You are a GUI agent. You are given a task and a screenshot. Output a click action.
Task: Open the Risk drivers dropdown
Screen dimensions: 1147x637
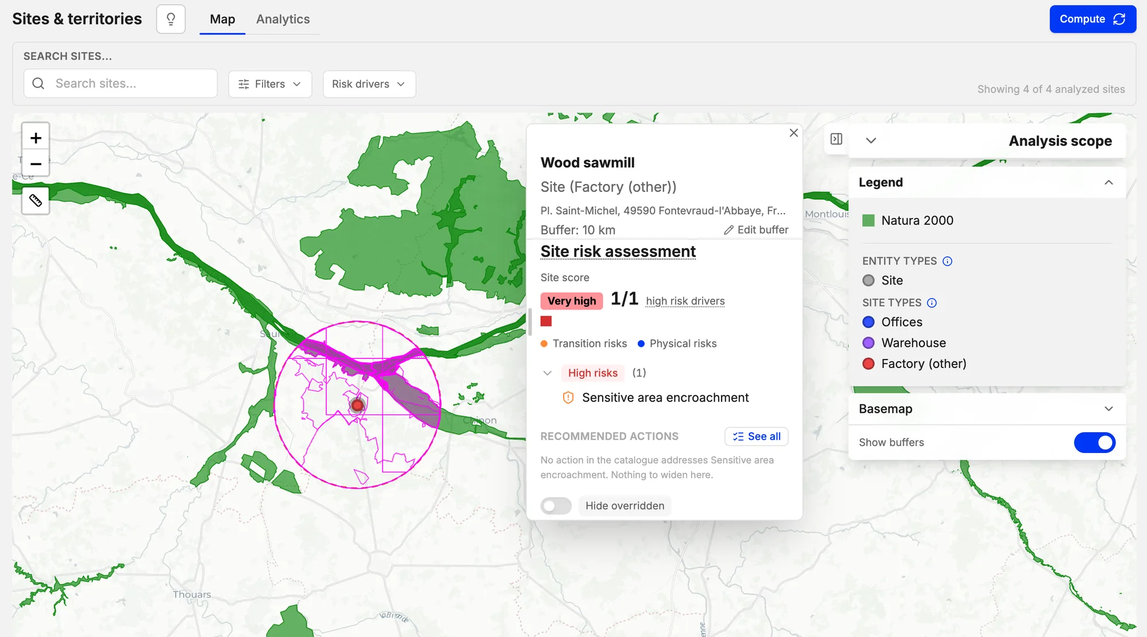tap(369, 84)
